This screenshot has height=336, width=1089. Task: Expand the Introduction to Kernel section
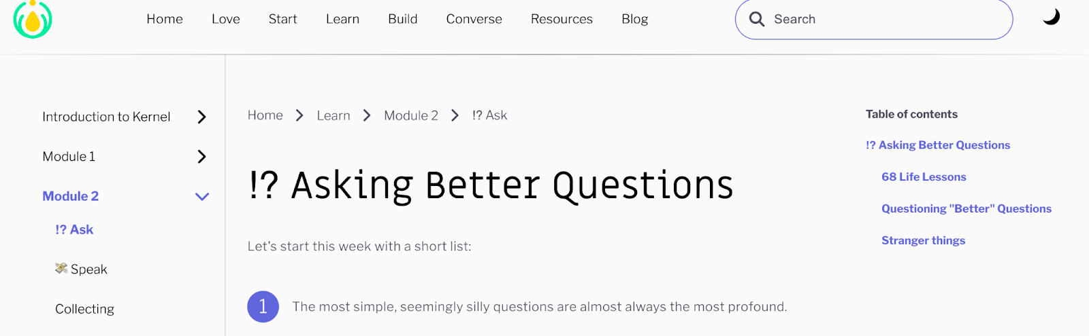tap(201, 117)
